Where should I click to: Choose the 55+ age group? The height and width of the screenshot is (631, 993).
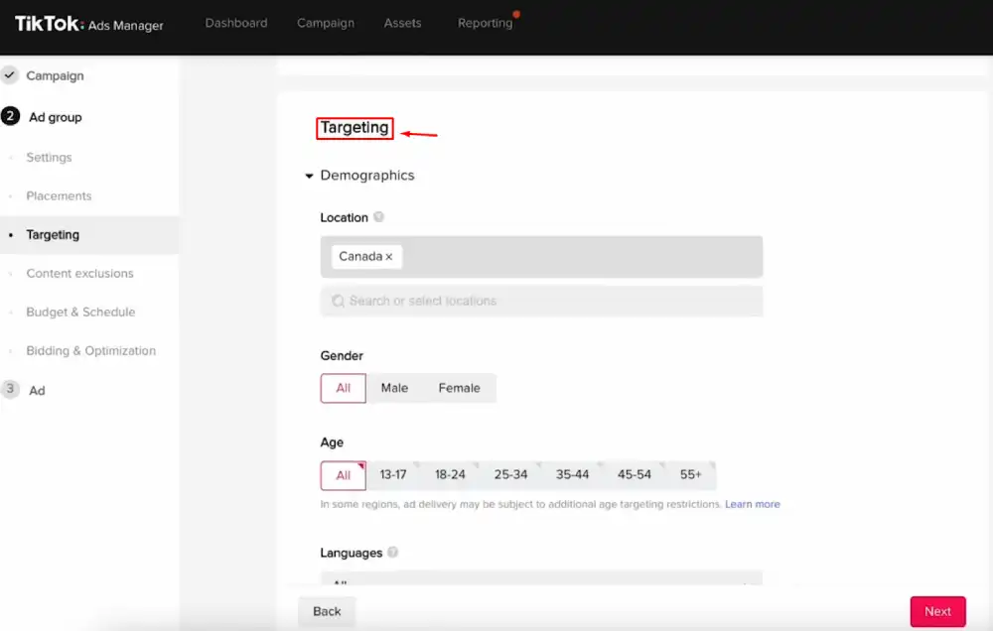pyautogui.click(x=691, y=475)
